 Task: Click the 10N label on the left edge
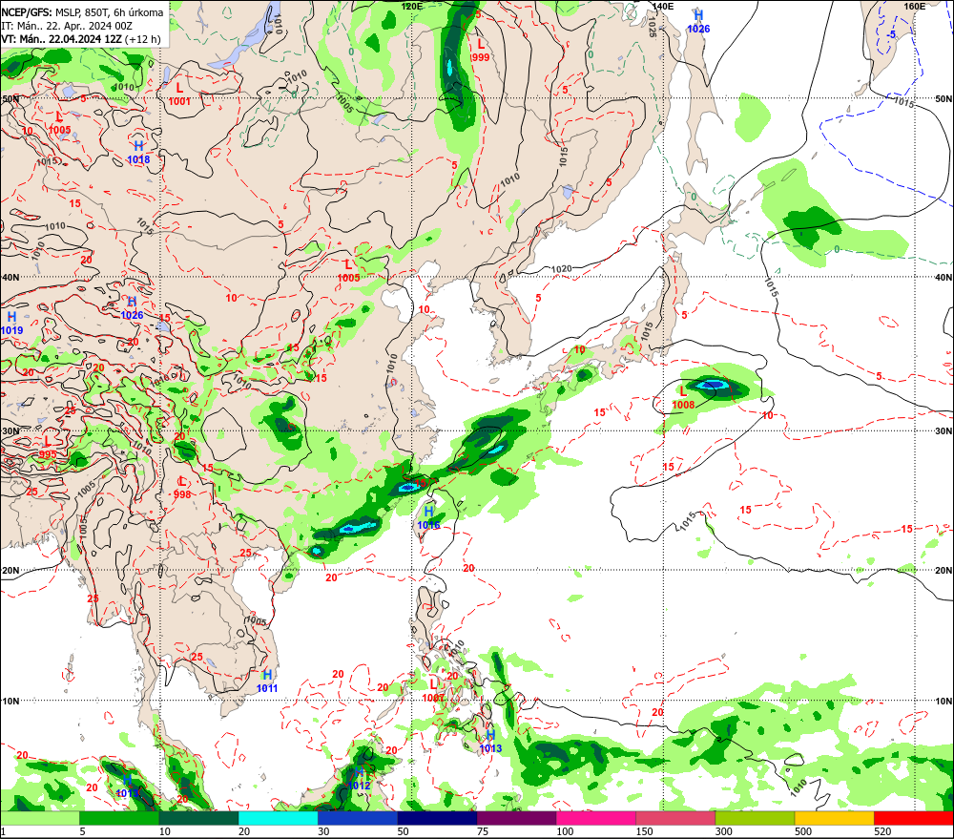[10, 701]
